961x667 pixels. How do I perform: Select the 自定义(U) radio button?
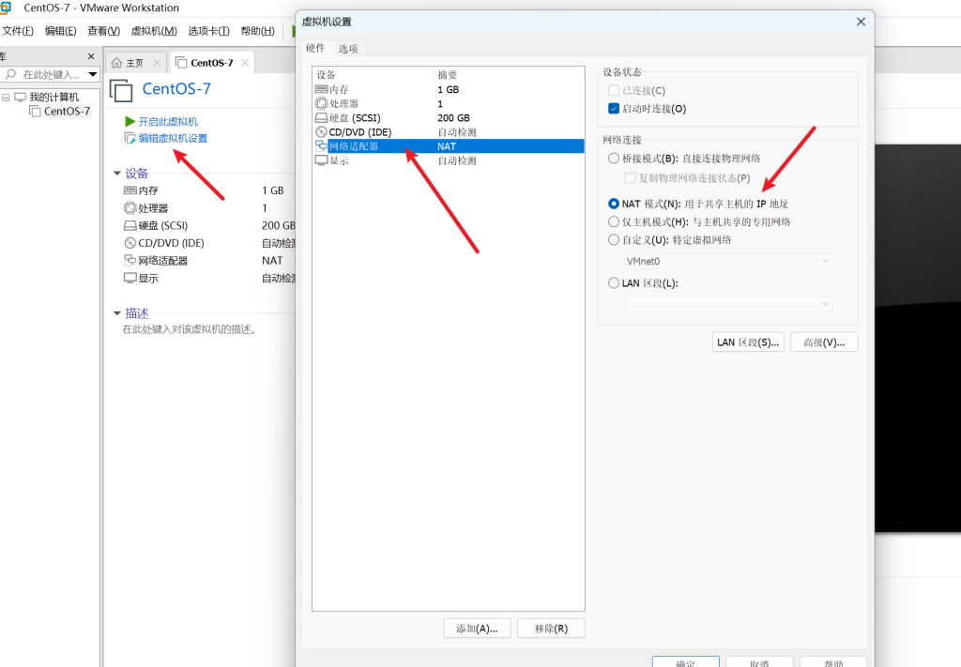click(x=614, y=239)
